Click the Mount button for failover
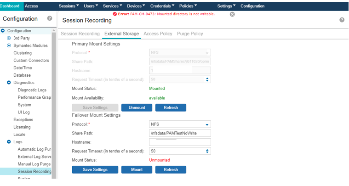This screenshot has height=186, width=349. (x=137, y=169)
